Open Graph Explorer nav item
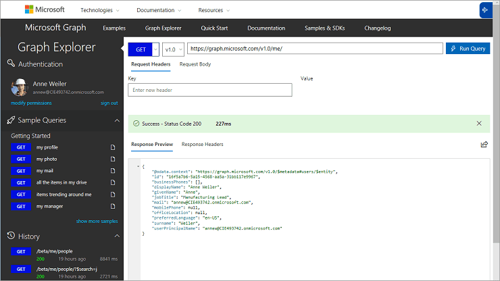This screenshot has height=281, width=500. pyautogui.click(x=164, y=28)
